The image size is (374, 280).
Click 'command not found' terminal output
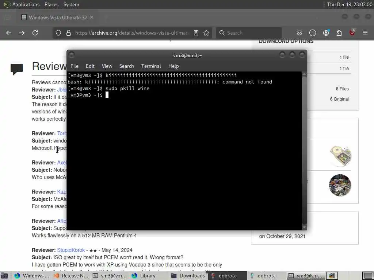point(247,82)
